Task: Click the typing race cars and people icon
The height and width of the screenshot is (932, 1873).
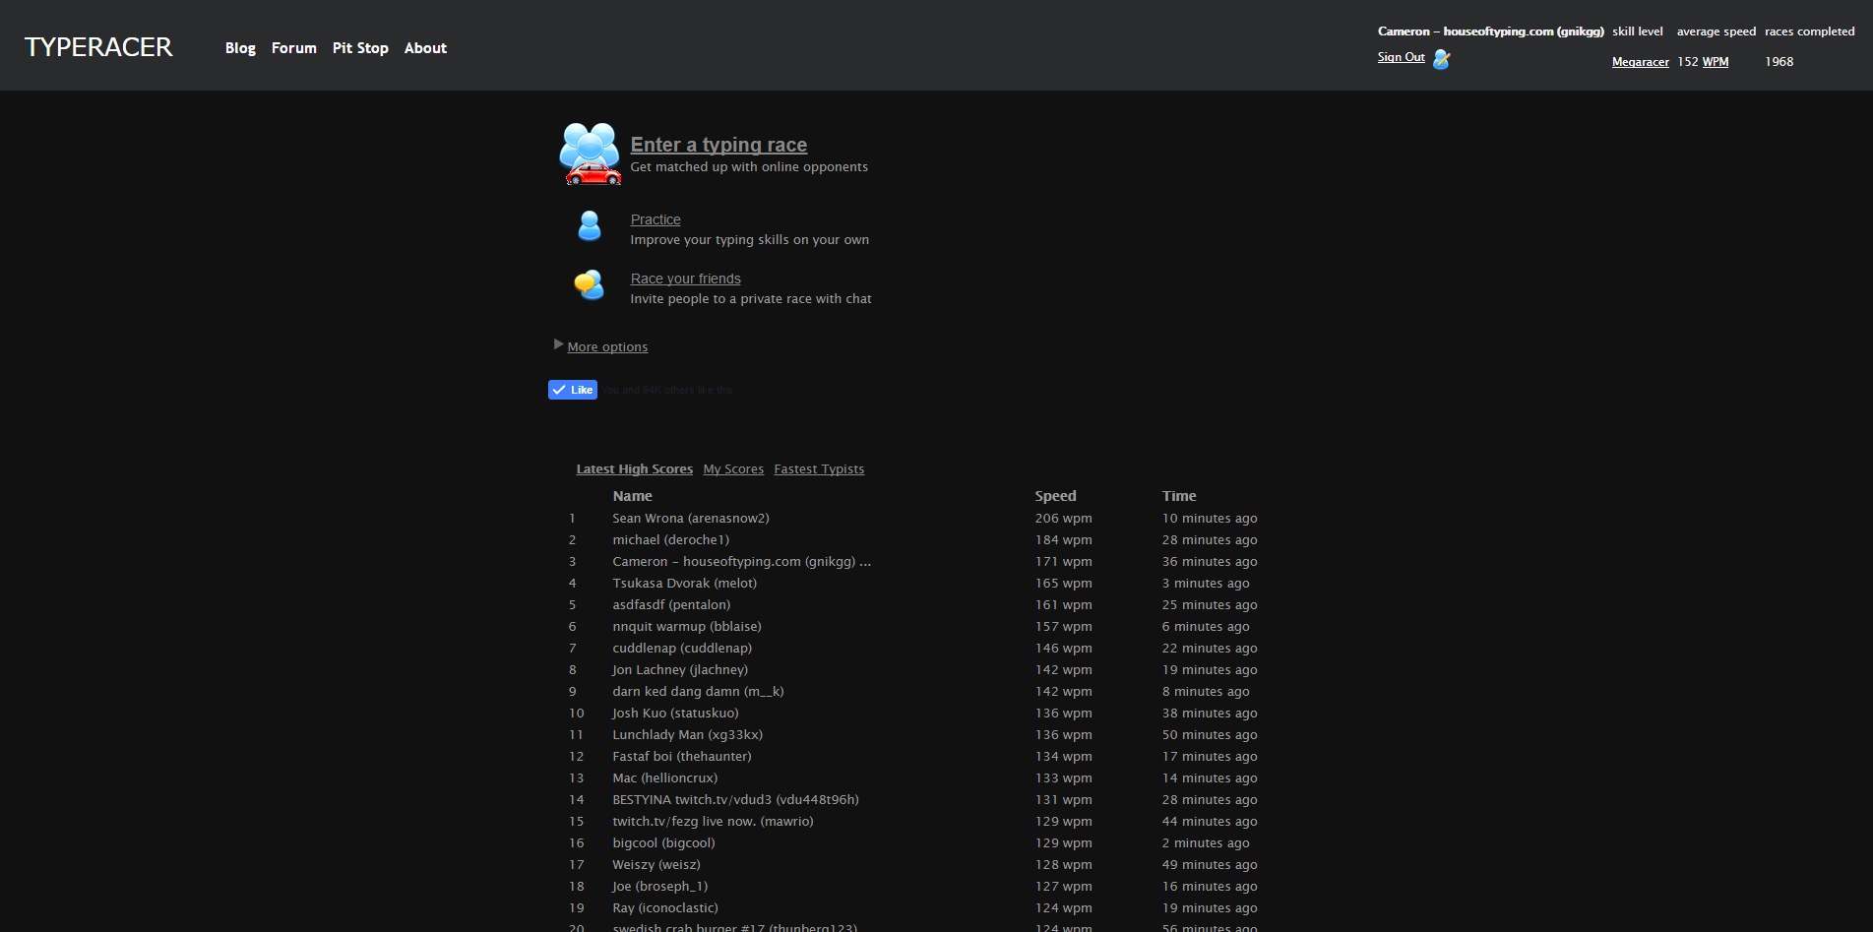Action: 591,154
